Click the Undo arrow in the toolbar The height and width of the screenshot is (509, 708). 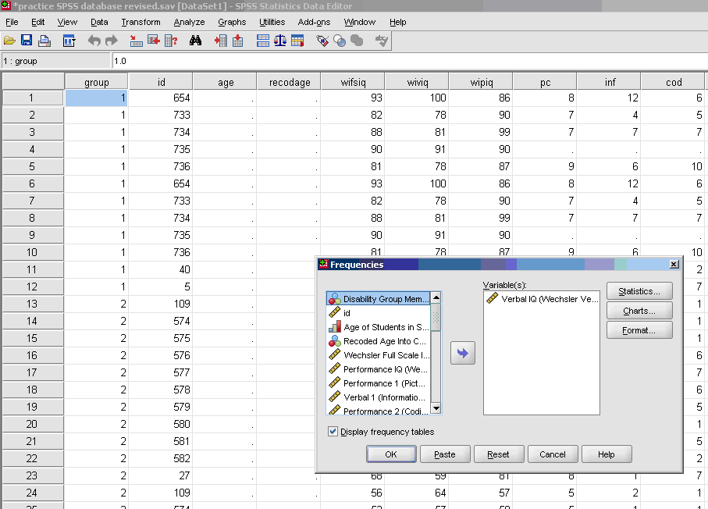coord(94,41)
